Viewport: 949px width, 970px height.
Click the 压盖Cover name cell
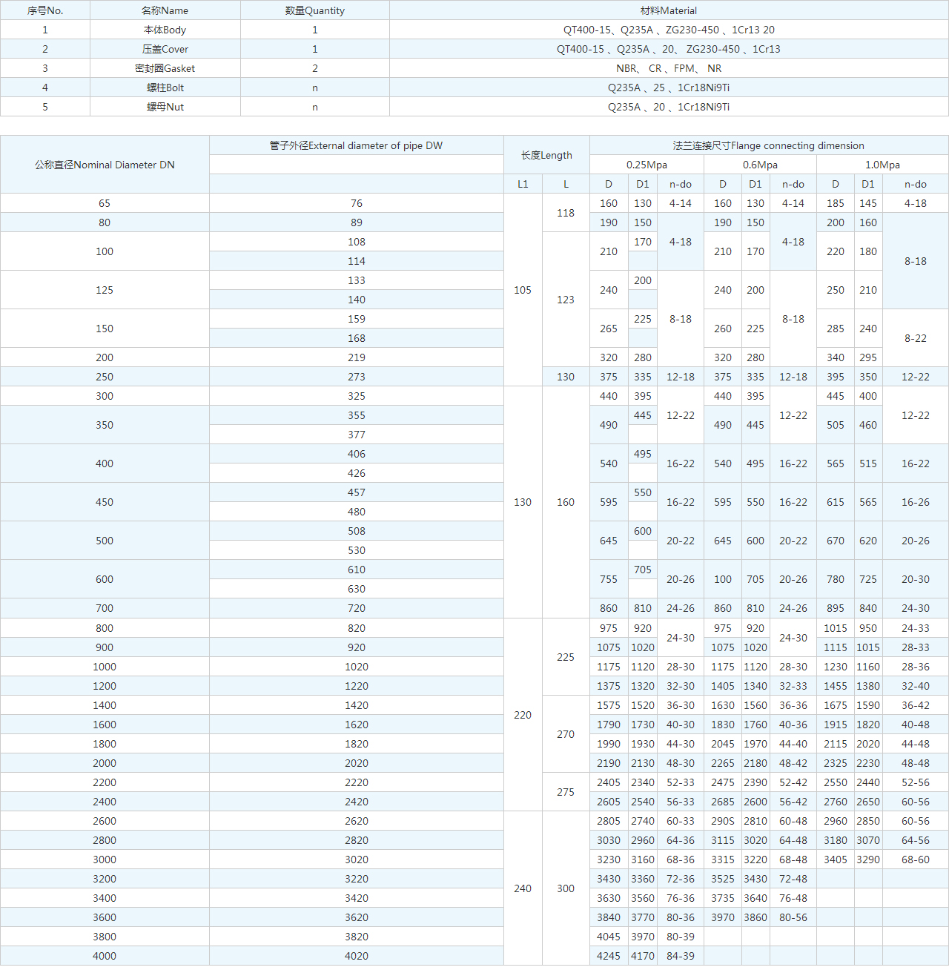click(165, 49)
